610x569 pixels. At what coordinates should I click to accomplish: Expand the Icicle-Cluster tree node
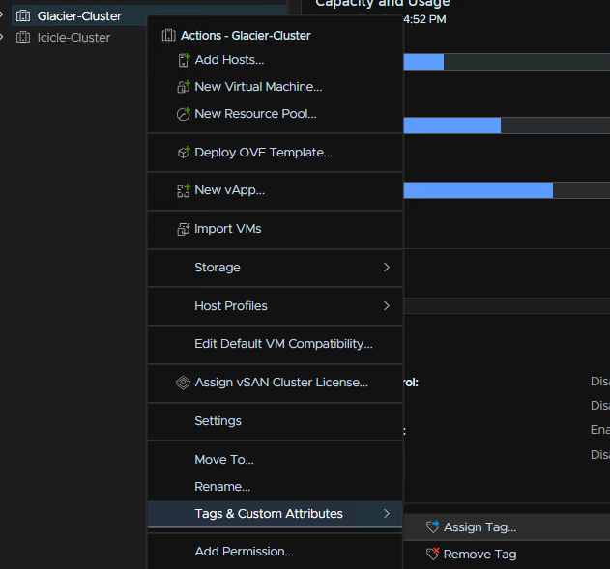click(2, 37)
